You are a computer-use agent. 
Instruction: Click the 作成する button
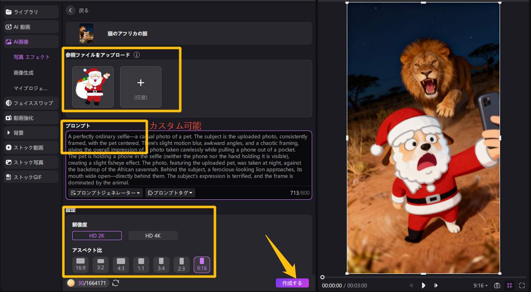coord(292,283)
